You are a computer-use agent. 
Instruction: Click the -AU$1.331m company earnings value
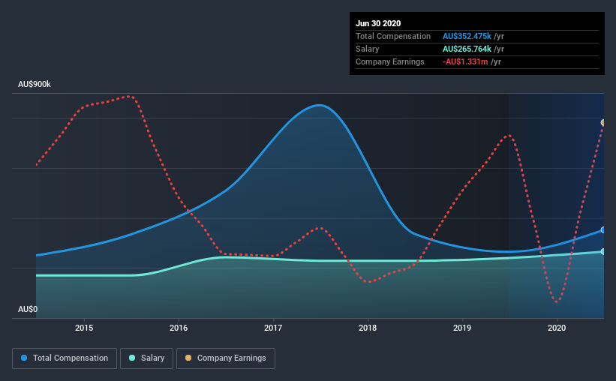click(x=465, y=61)
